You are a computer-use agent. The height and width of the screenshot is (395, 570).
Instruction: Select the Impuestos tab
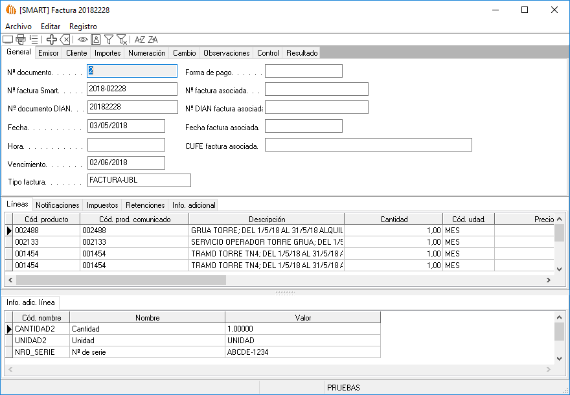click(102, 205)
